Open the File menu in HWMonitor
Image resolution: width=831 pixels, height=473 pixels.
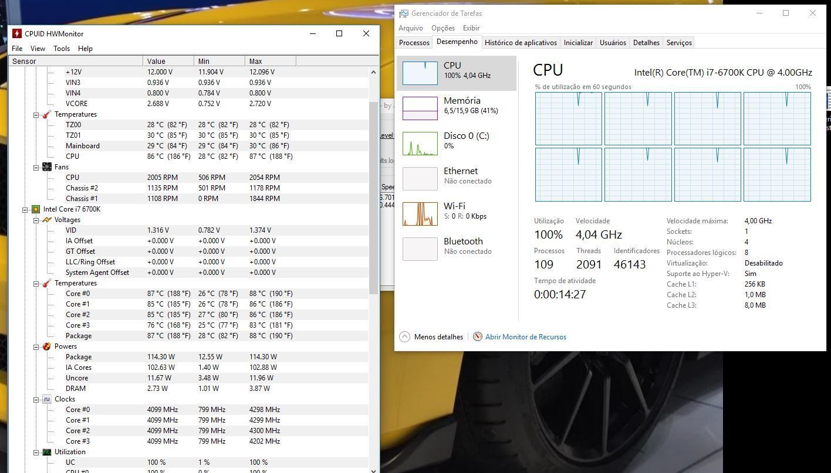[17, 49]
